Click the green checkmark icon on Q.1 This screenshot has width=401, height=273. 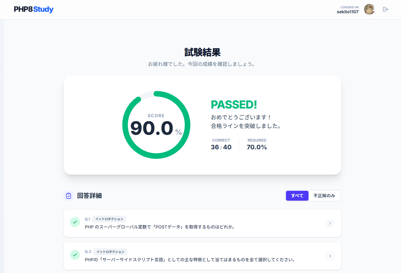click(75, 222)
